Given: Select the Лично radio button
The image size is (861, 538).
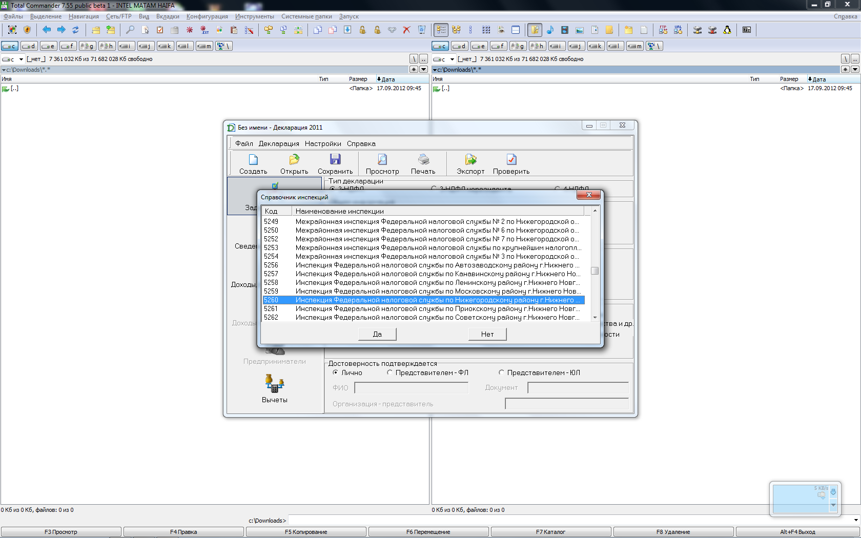Looking at the screenshot, I should 335,373.
